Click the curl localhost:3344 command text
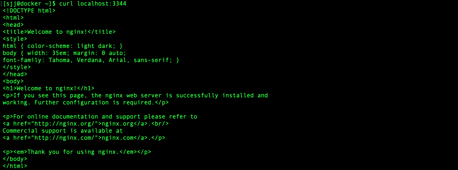The image size is (458, 170). (x=93, y=4)
